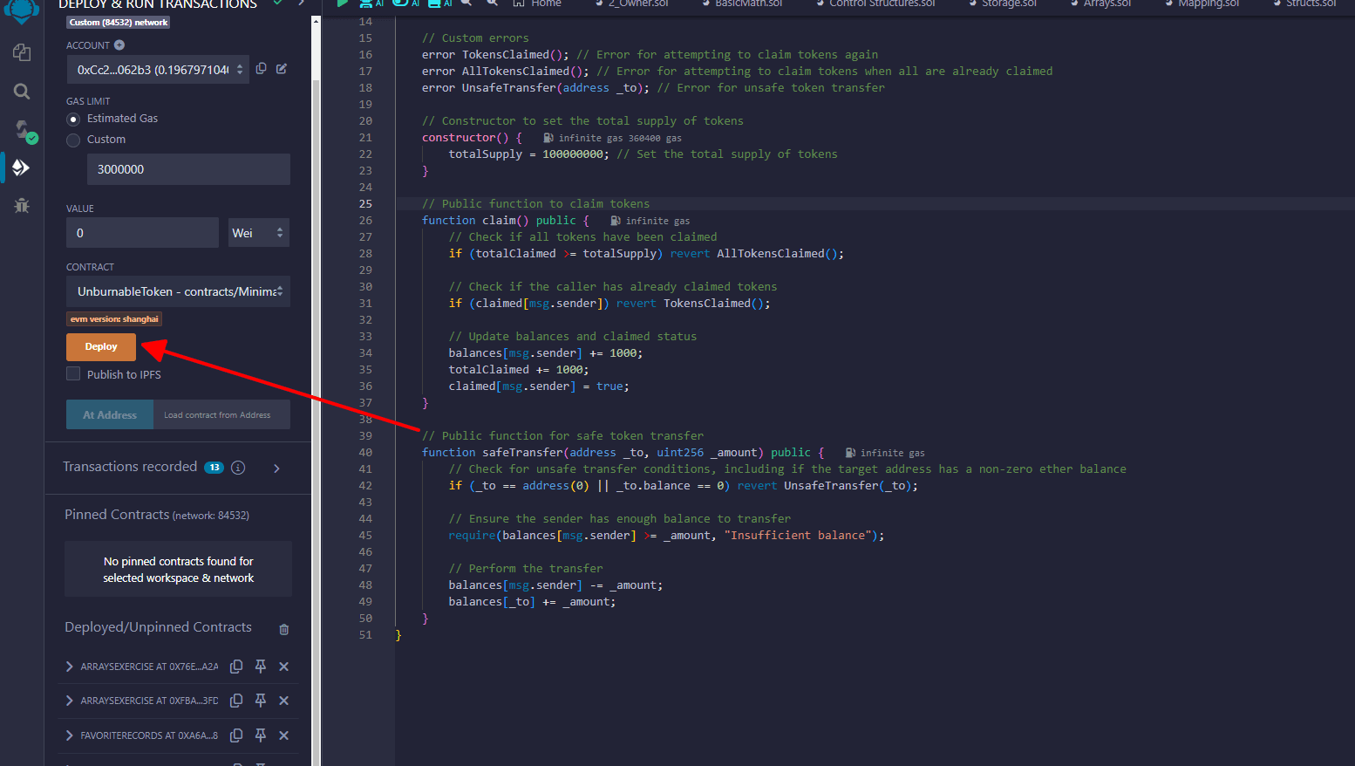Image resolution: width=1355 pixels, height=766 pixels.
Task: Click the sign-message edit icon beside account
Action: click(x=282, y=69)
